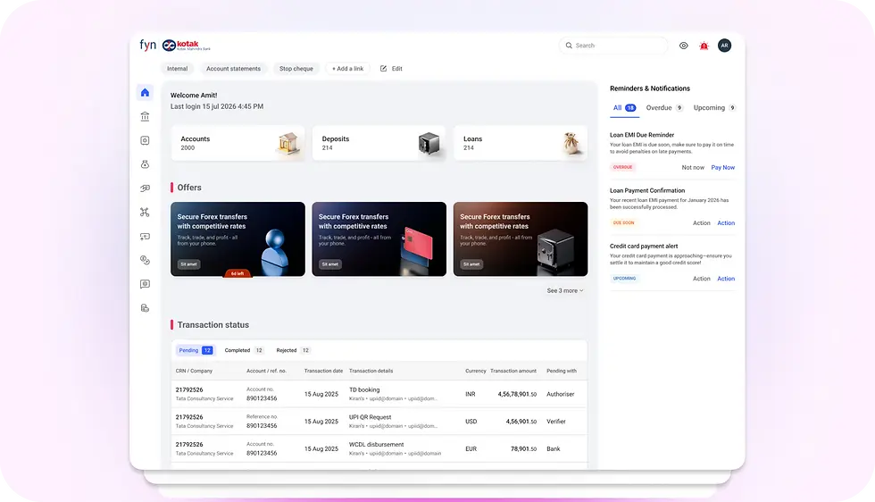Click Sit amet on the first offer card
This screenshot has height=502, width=875.
point(188,264)
